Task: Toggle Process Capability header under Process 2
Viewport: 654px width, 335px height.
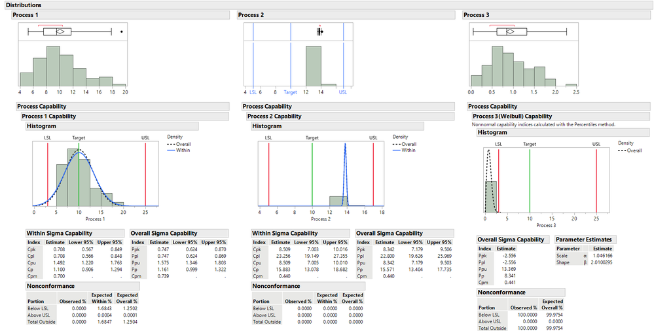Action: pyautogui.click(x=348, y=106)
